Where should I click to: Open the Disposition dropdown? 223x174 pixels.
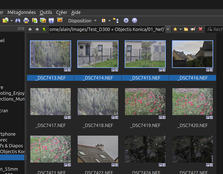tap(82, 21)
